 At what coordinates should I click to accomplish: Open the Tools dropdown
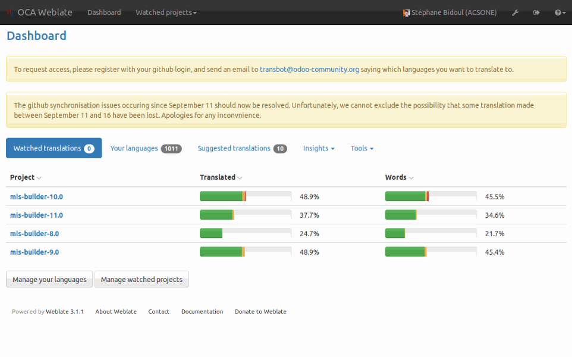tap(362, 148)
